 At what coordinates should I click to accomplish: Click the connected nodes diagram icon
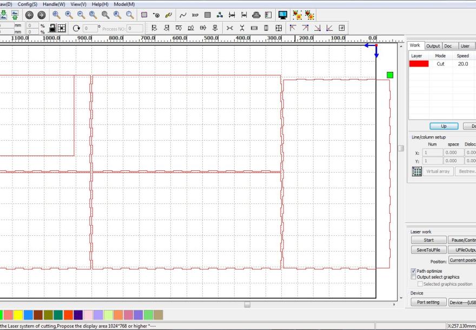(220, 15)
